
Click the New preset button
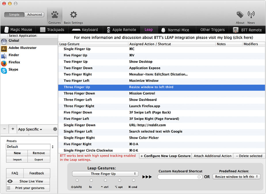coord(17,153)
